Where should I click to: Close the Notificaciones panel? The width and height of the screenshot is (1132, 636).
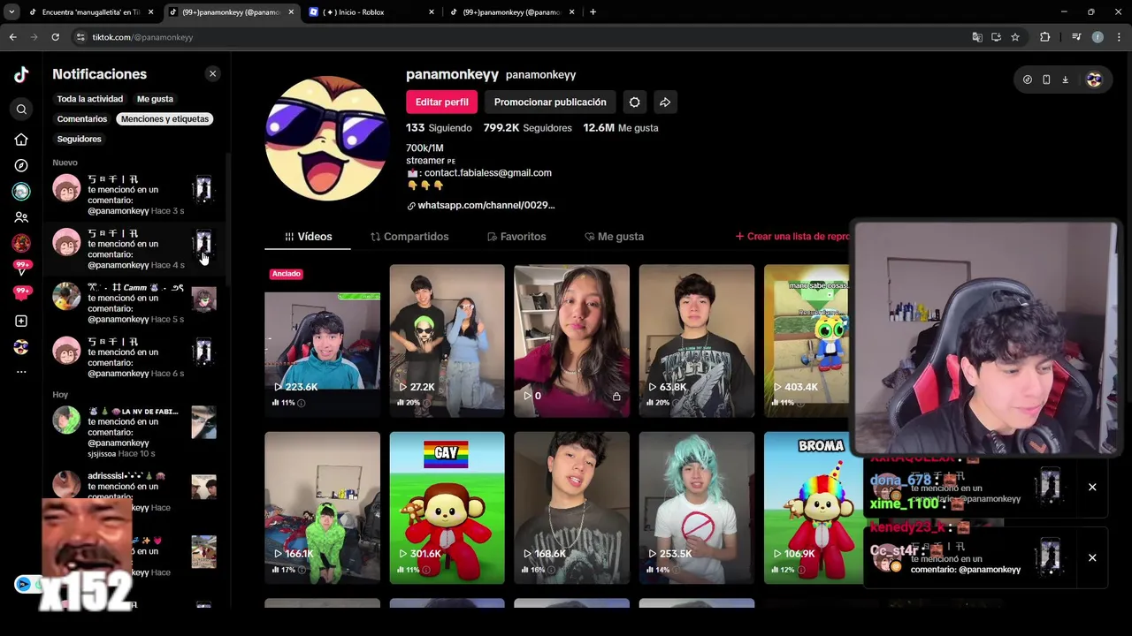(212, 74)
